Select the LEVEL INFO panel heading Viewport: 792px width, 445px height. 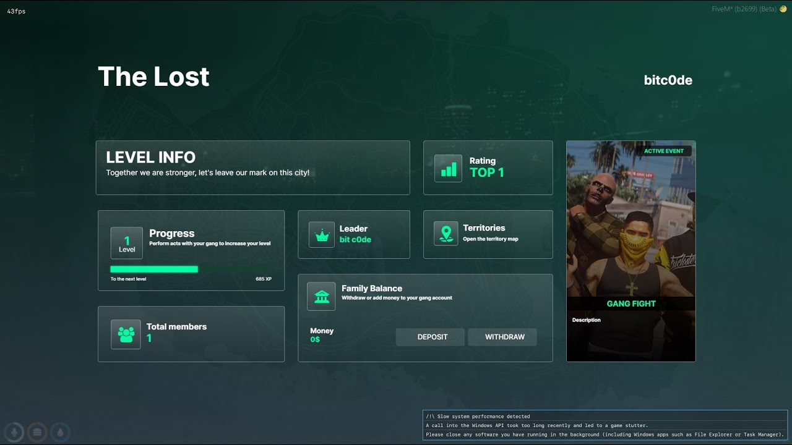tap(150, 158)
